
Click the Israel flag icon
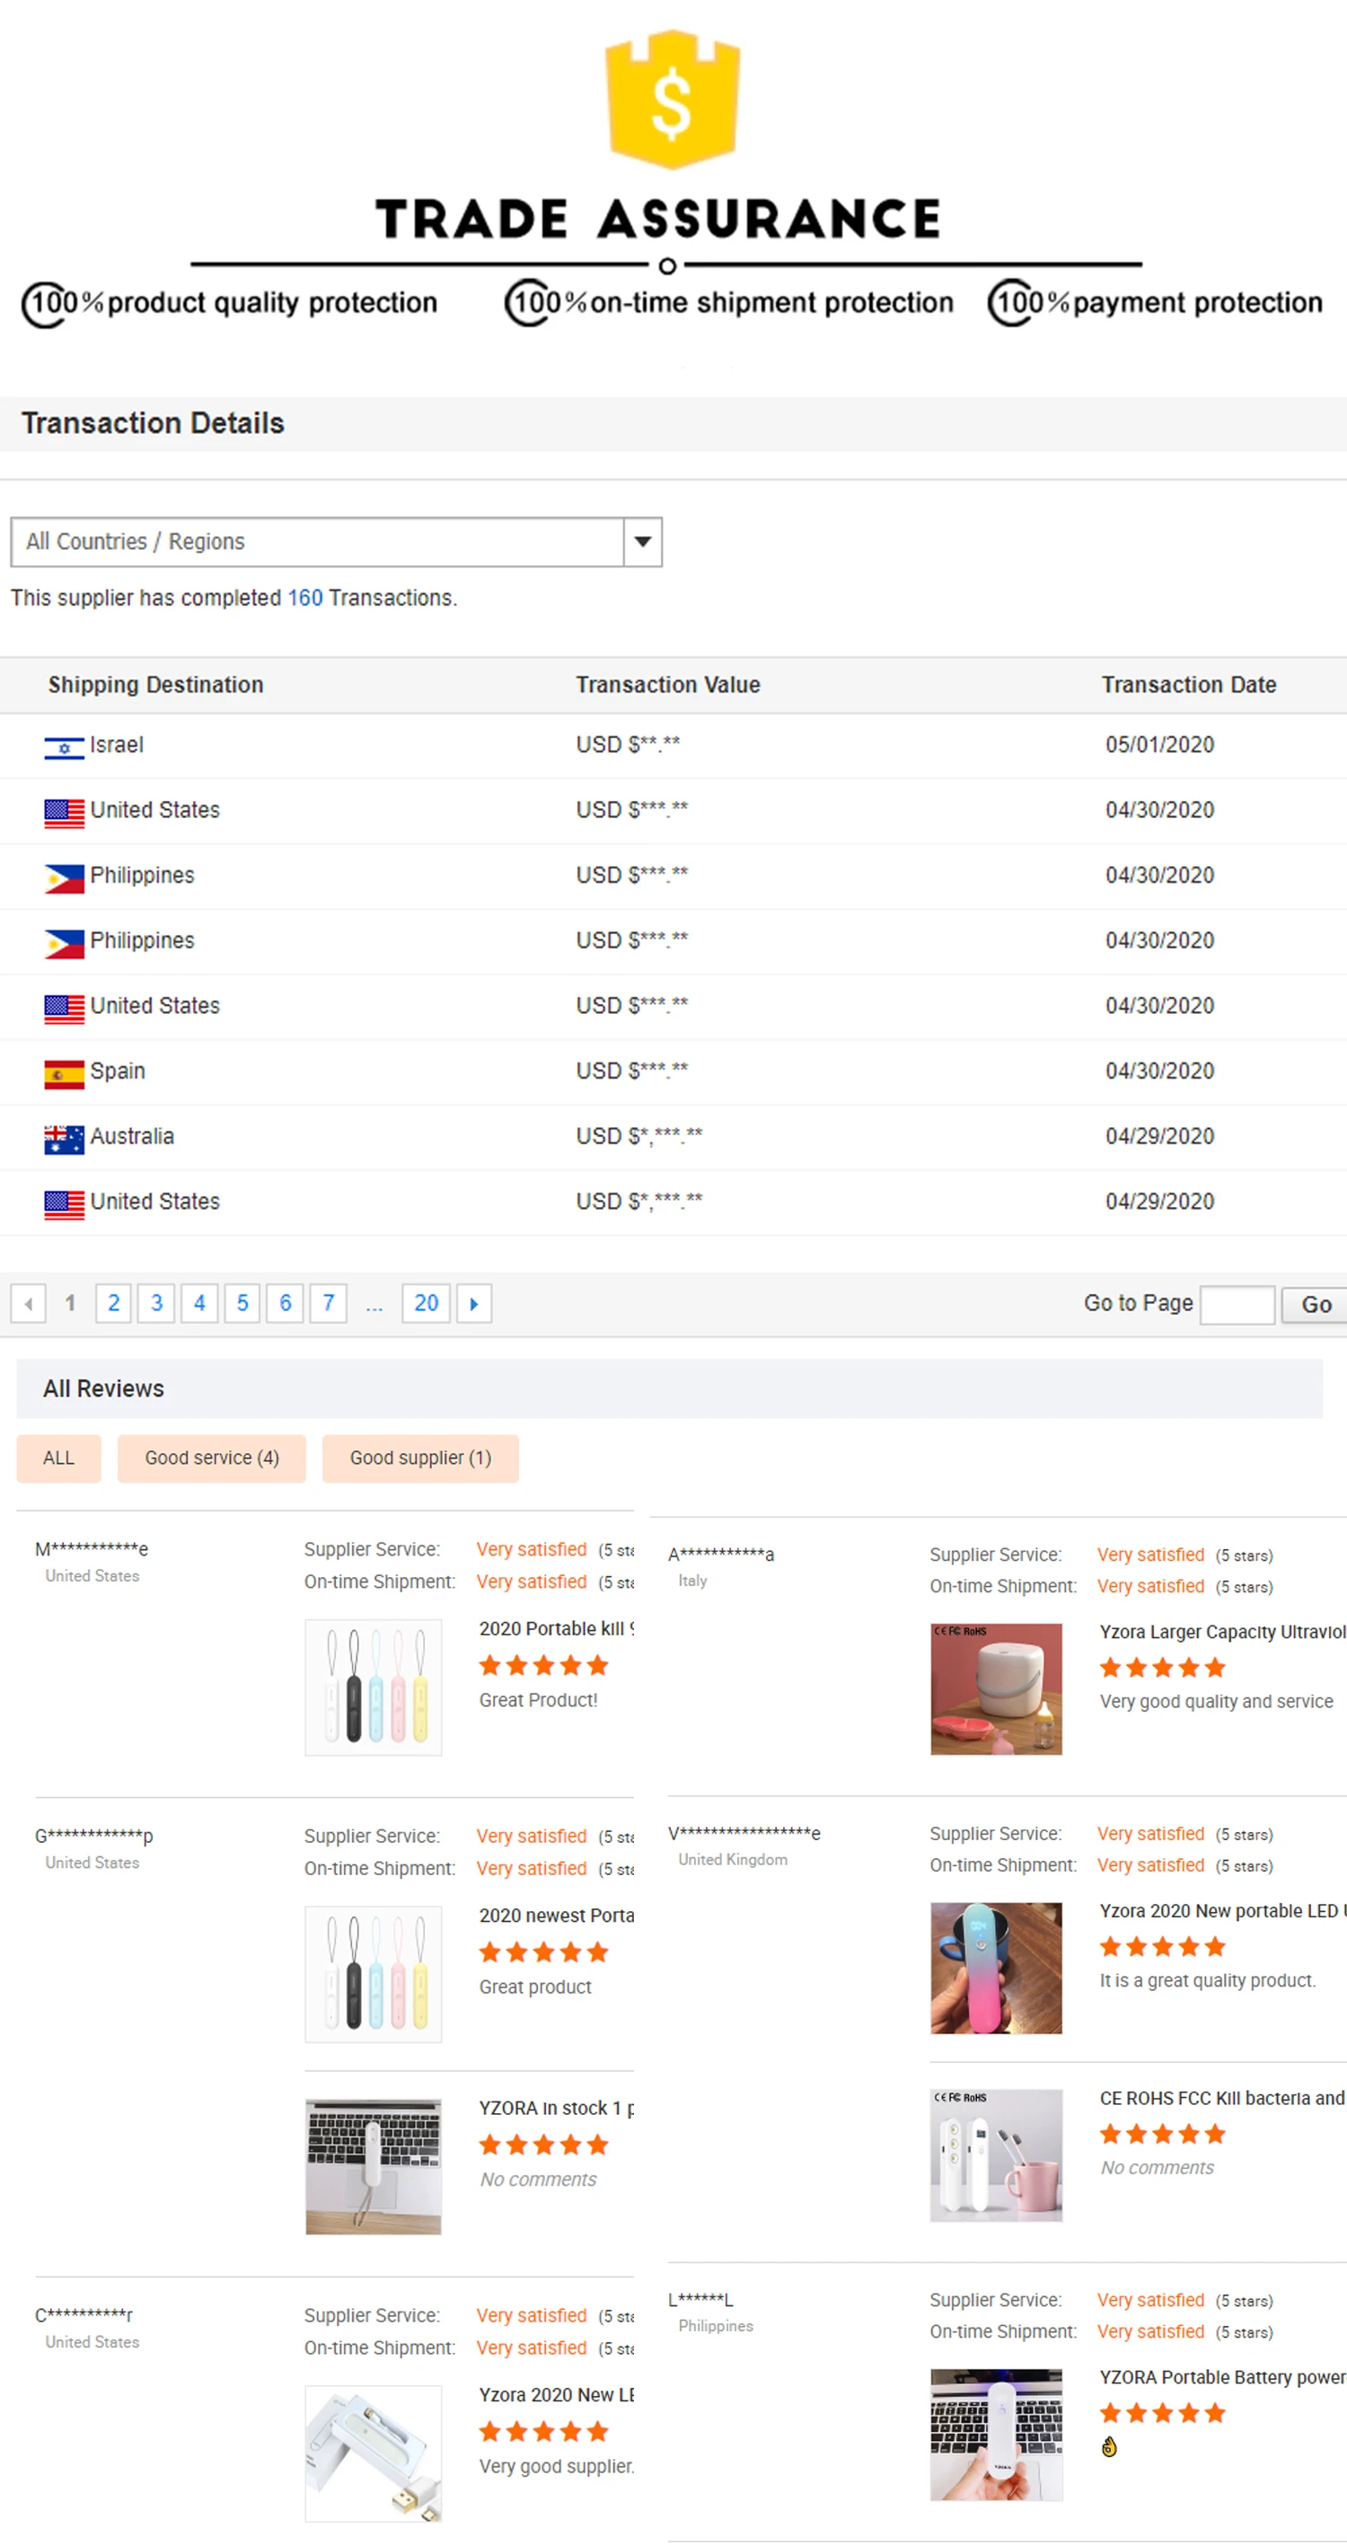65,747
